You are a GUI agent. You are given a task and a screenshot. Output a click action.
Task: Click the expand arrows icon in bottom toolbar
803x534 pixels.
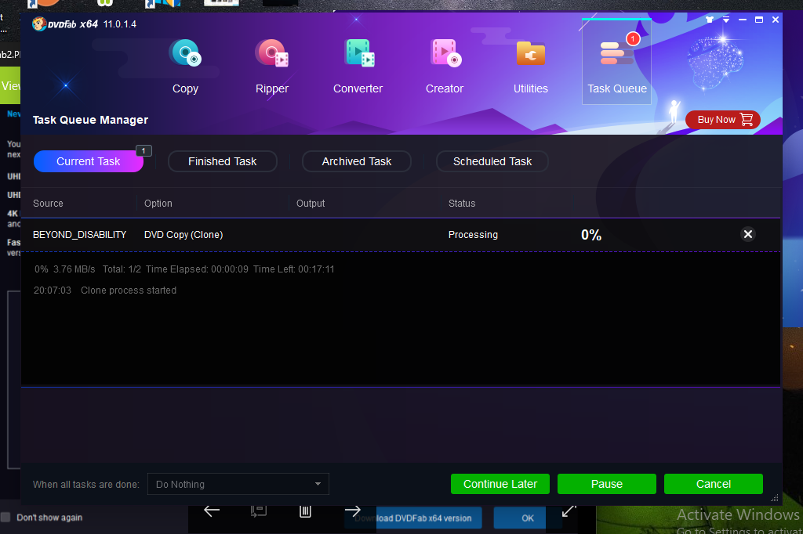pos(569,511)
